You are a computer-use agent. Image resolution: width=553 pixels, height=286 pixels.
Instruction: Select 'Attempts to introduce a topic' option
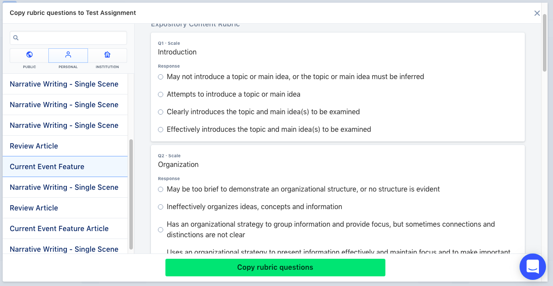pos(161,94)
